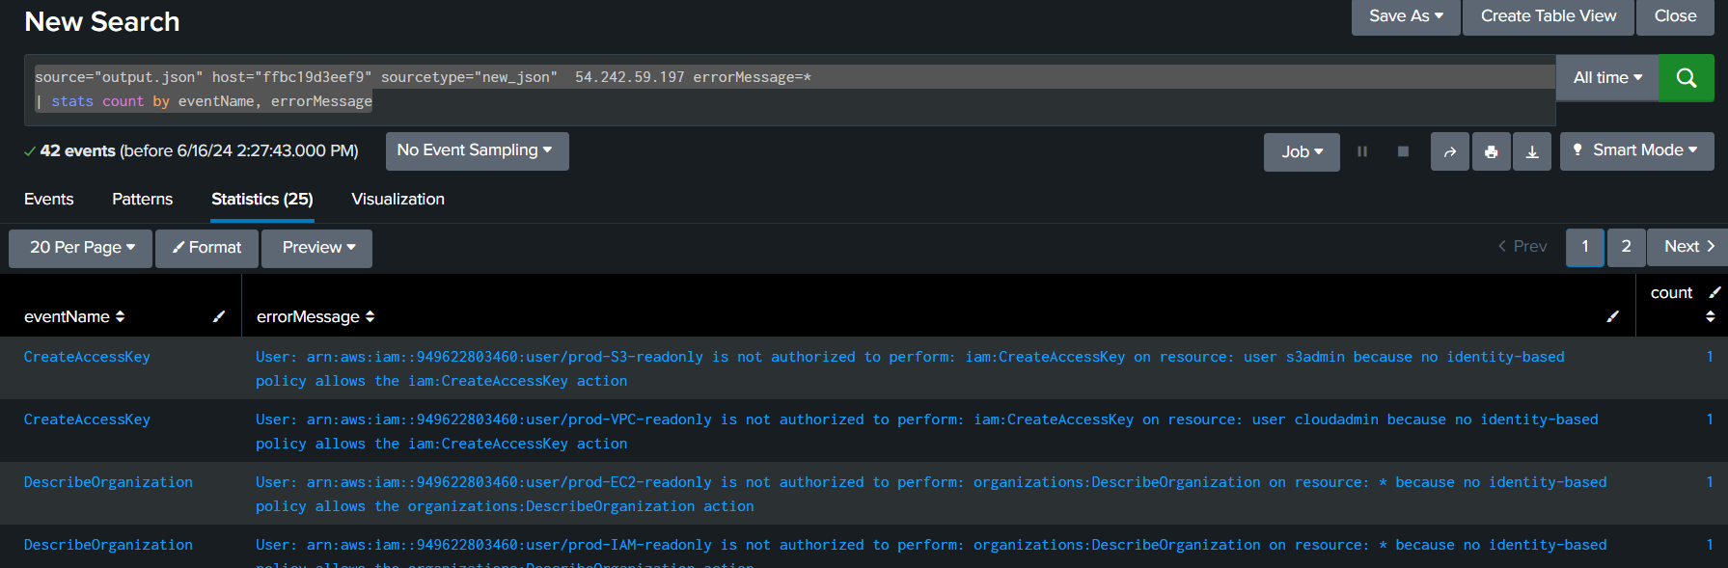The width and height of the screenshot is (1728, 568).
Task: Open the All time range picker
Action: [x=1606, y=78]
